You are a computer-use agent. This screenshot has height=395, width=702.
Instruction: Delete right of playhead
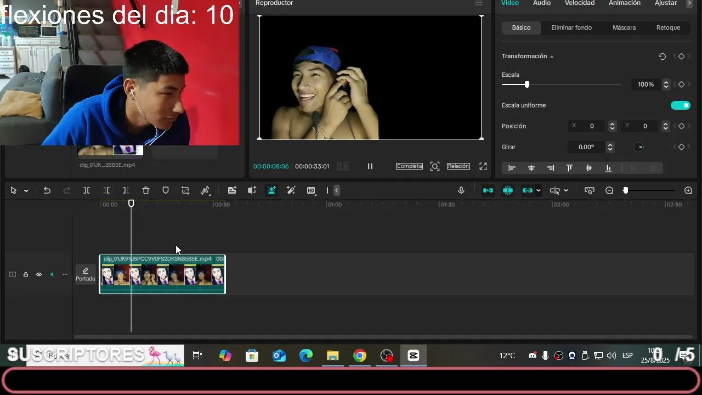[x=126, y=190]
